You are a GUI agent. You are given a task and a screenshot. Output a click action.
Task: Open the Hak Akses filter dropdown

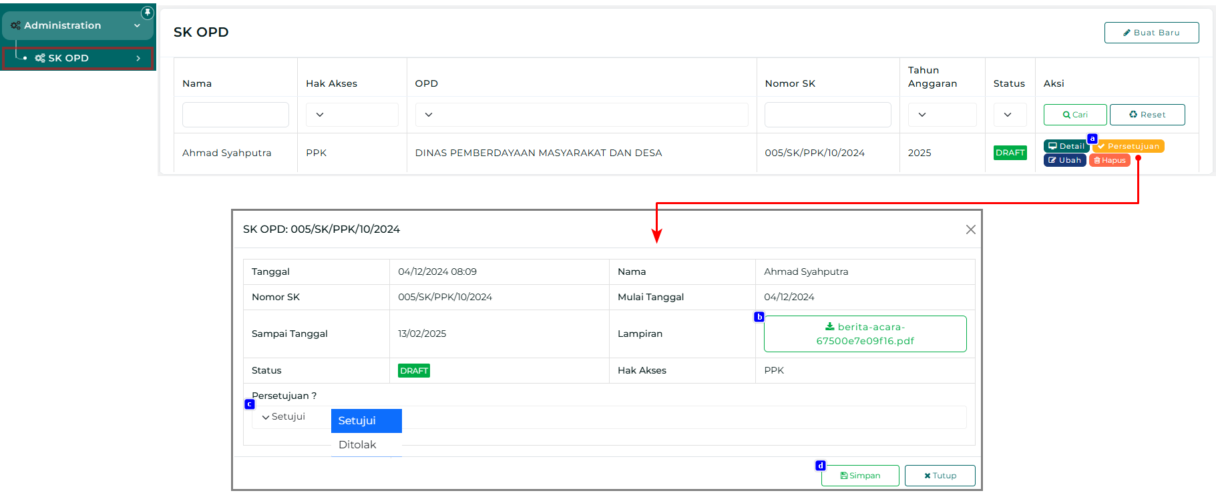coord(352,115)
